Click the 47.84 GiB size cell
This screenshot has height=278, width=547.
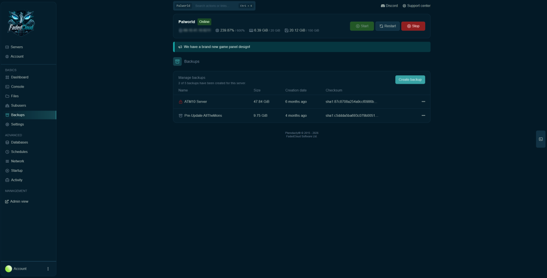click(262, 102)
